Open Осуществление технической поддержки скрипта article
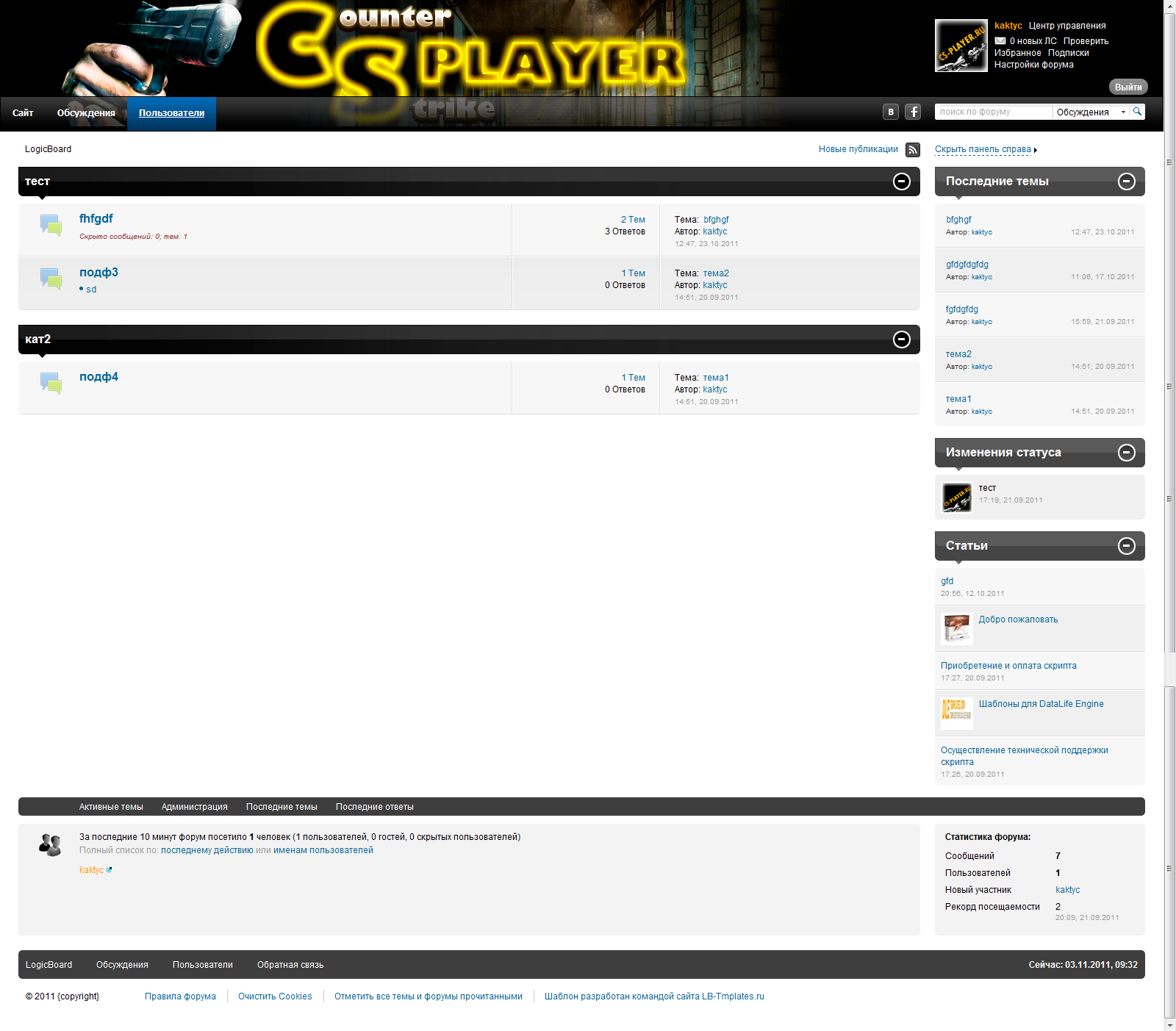This screenshot has height=1031, width=1176. click(x=1025, y=756)
